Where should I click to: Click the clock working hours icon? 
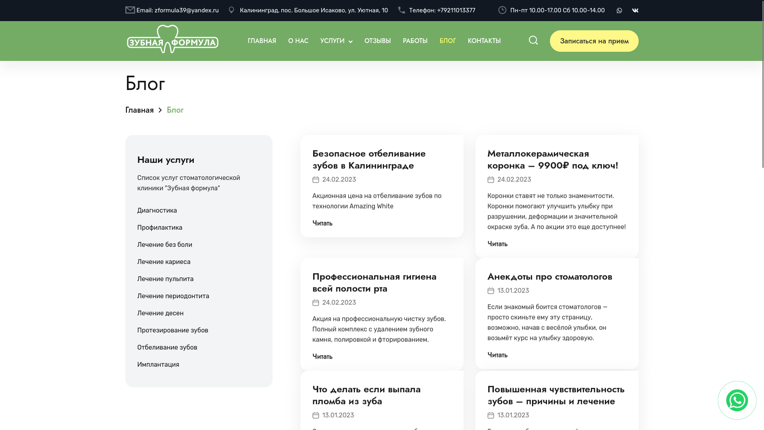(x=502, y=10)
